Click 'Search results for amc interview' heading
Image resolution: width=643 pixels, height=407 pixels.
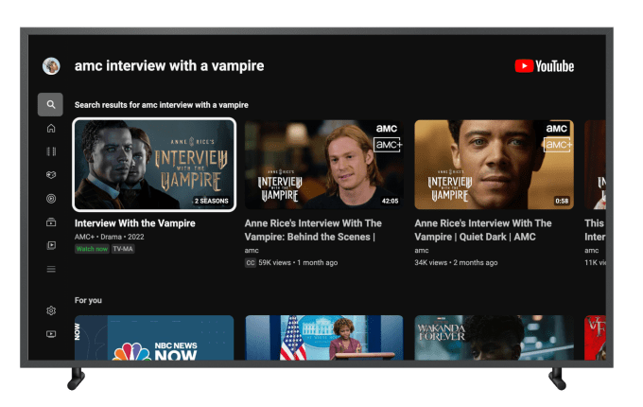point(161,105)
